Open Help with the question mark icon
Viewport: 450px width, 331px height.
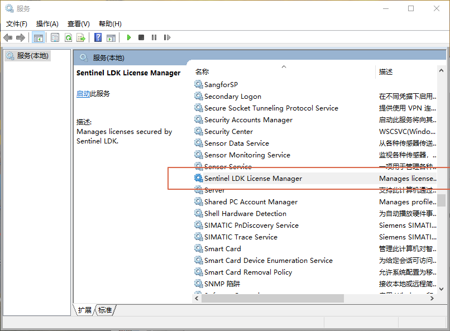click(98, 37)
